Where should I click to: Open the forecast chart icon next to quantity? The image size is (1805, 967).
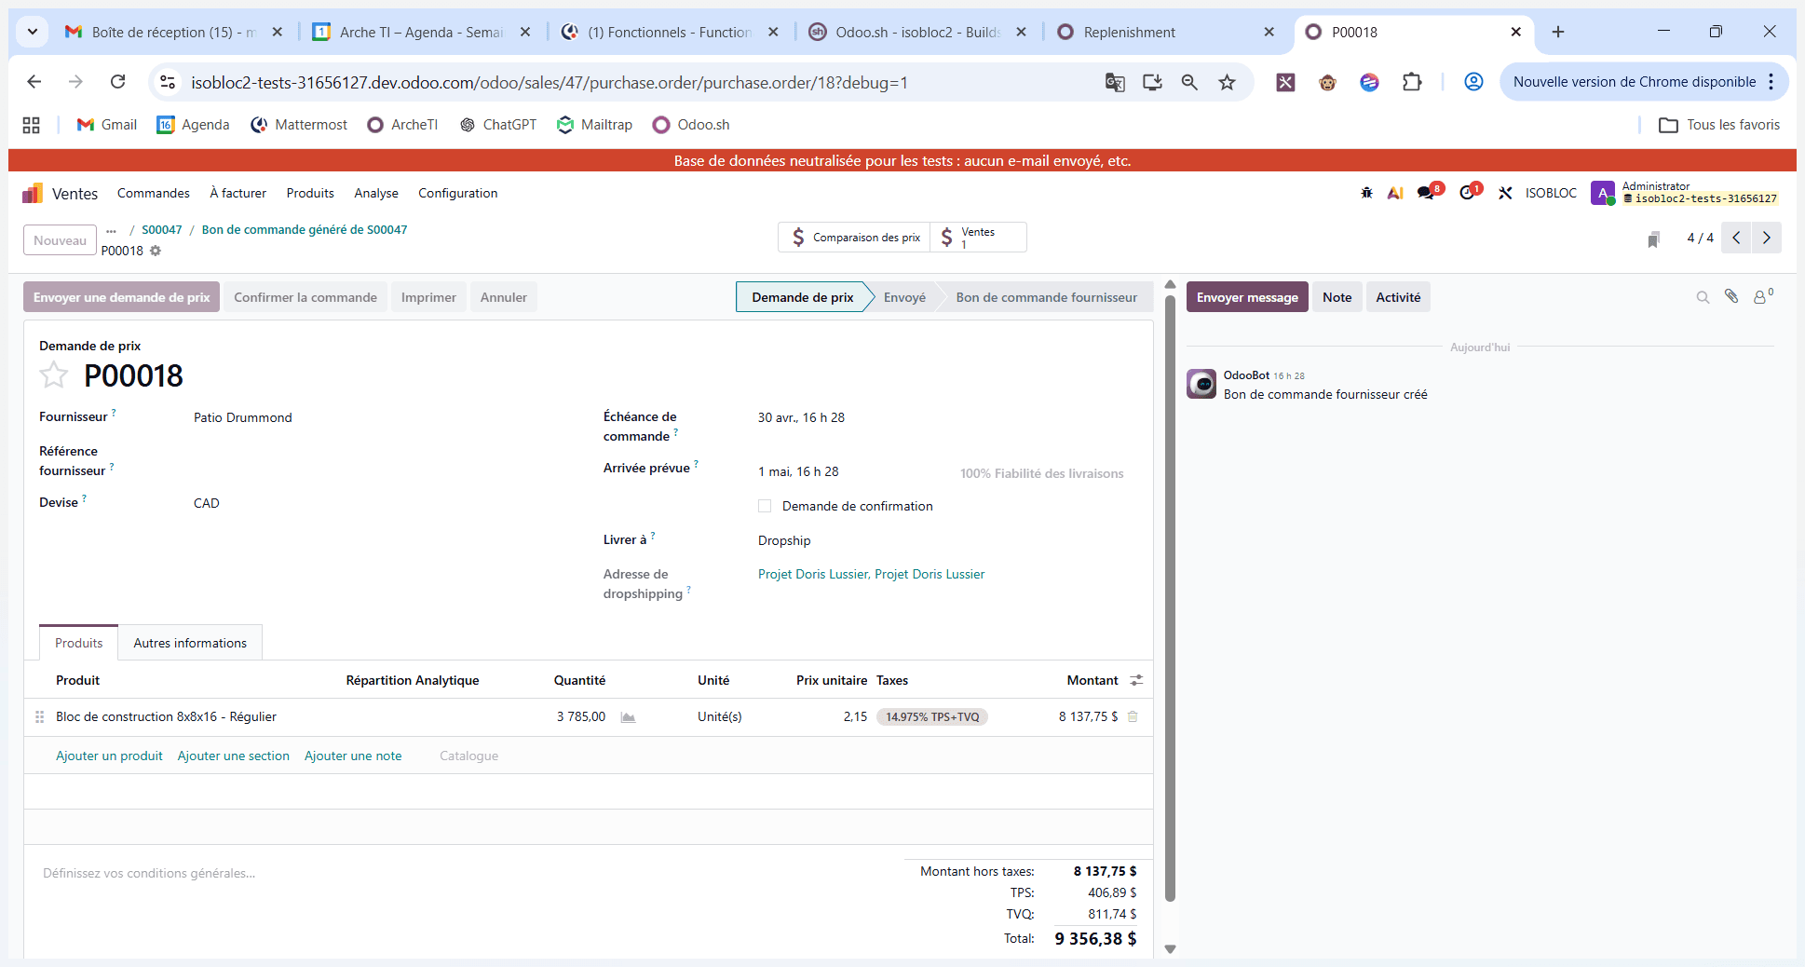coord(629,717)
